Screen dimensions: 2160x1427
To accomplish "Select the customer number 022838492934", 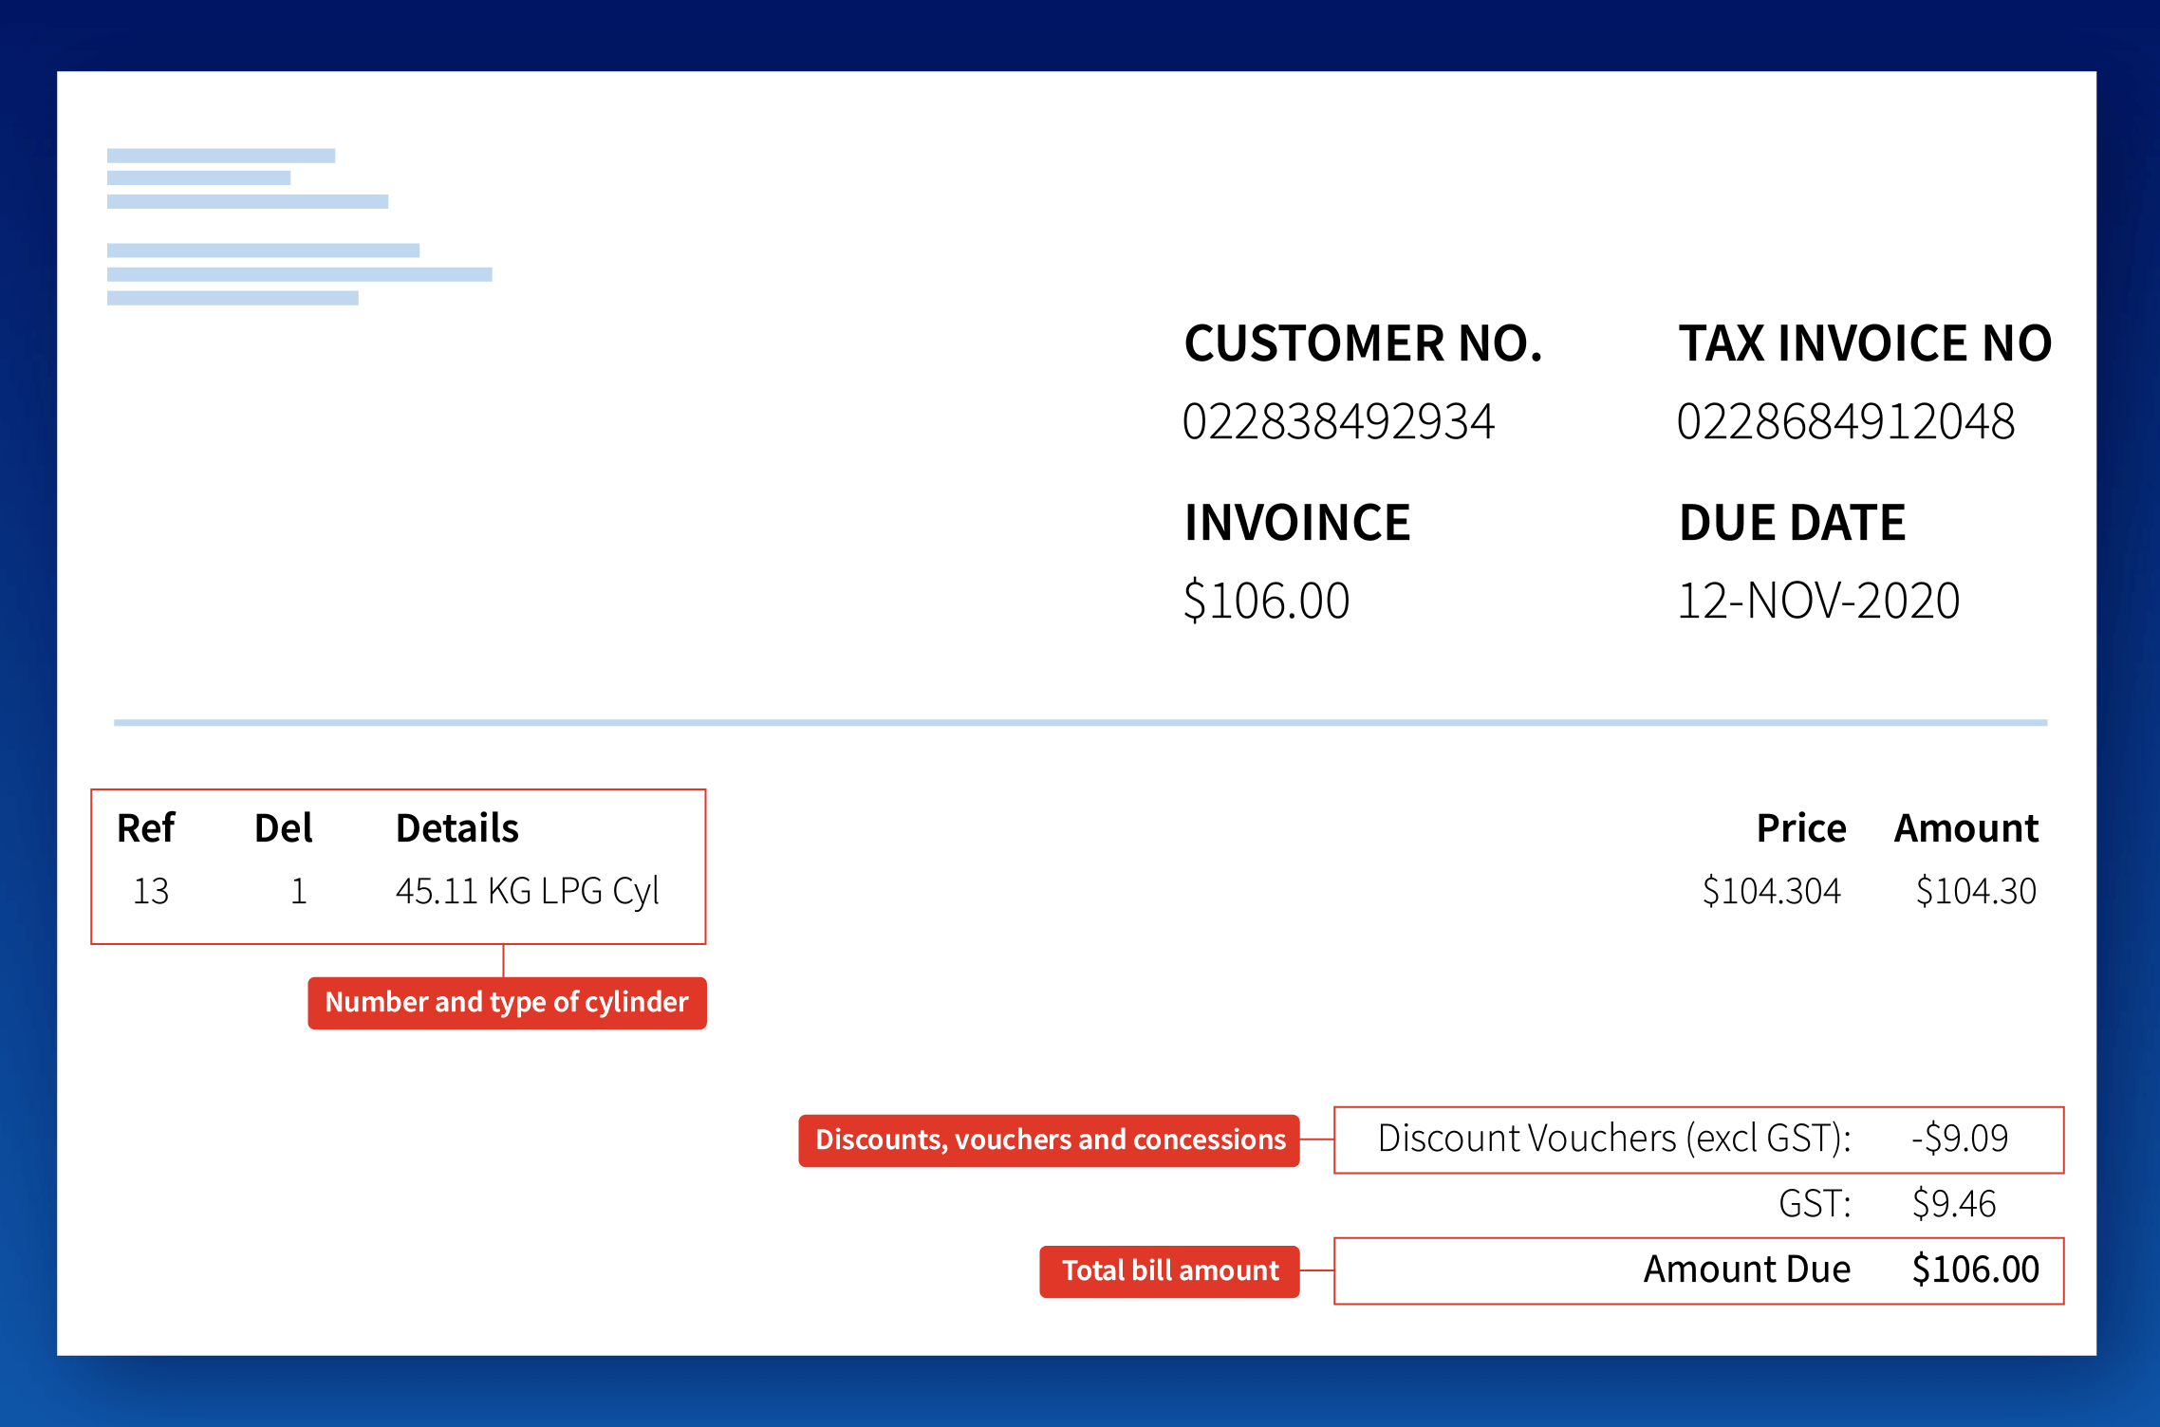I will 1338,422.
